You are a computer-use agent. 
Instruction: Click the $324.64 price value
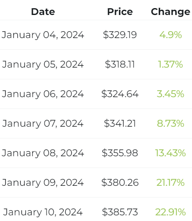pos(120,94)
